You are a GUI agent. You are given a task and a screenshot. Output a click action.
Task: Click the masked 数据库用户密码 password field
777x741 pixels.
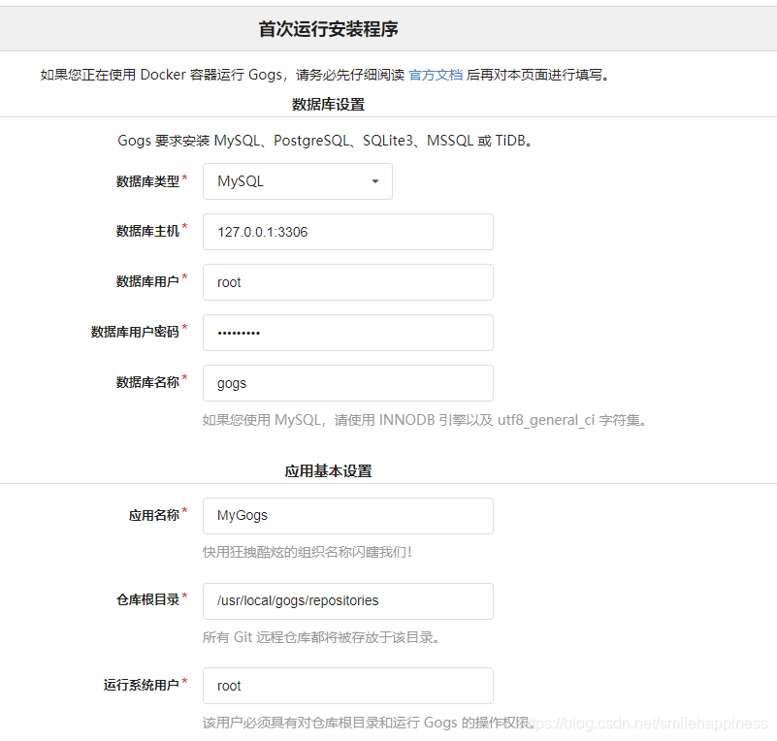[347, 333]
